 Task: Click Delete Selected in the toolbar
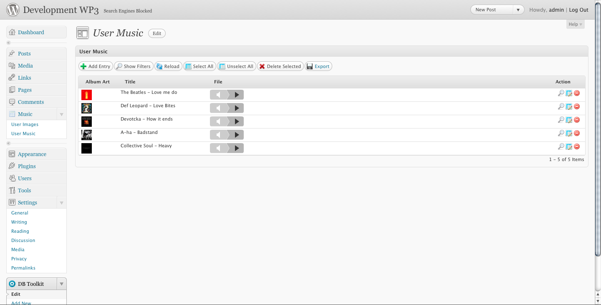[280, 66]
